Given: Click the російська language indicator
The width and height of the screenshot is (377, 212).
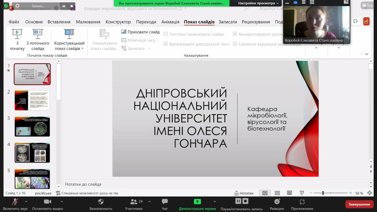Looking at the screenshot, I should (43, 193).
